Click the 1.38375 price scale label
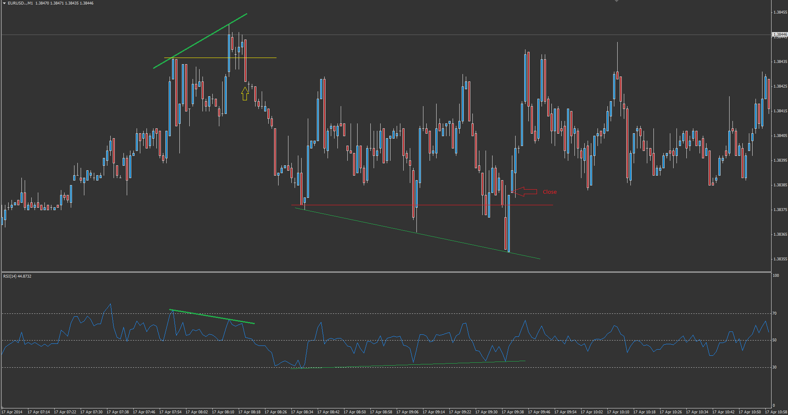Viewport: 788px width, 415px height. pyautogui.click(x=780, y=210)
